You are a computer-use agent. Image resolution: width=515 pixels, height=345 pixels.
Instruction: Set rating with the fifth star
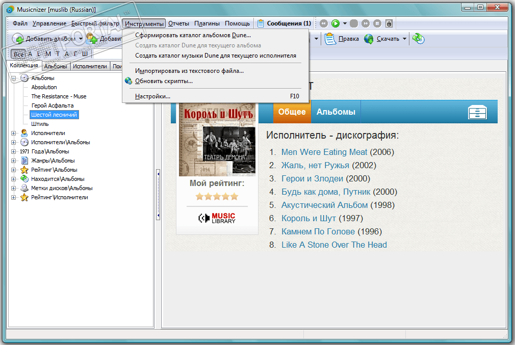point(234,197)
